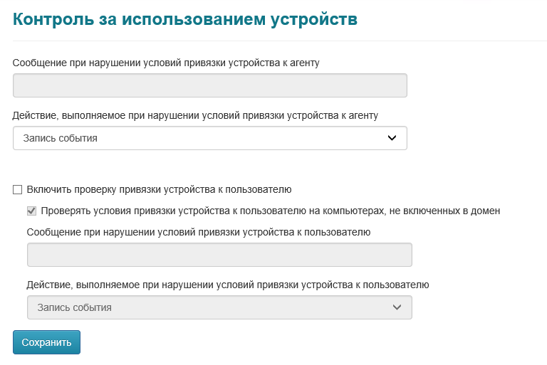Click the label "Действие, выполняемое при нарушении… к агенту"
Screen dimensions: 547x365
[x=195, y=114]
